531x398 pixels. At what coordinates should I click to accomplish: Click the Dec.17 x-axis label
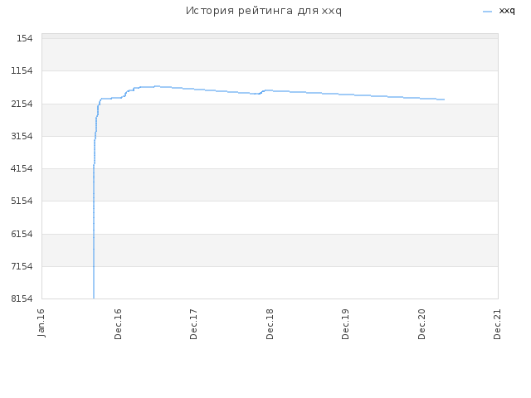click(x=193, y=324)
